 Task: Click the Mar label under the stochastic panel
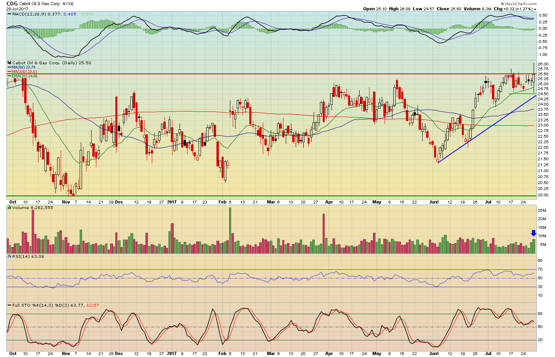(271, 353)
